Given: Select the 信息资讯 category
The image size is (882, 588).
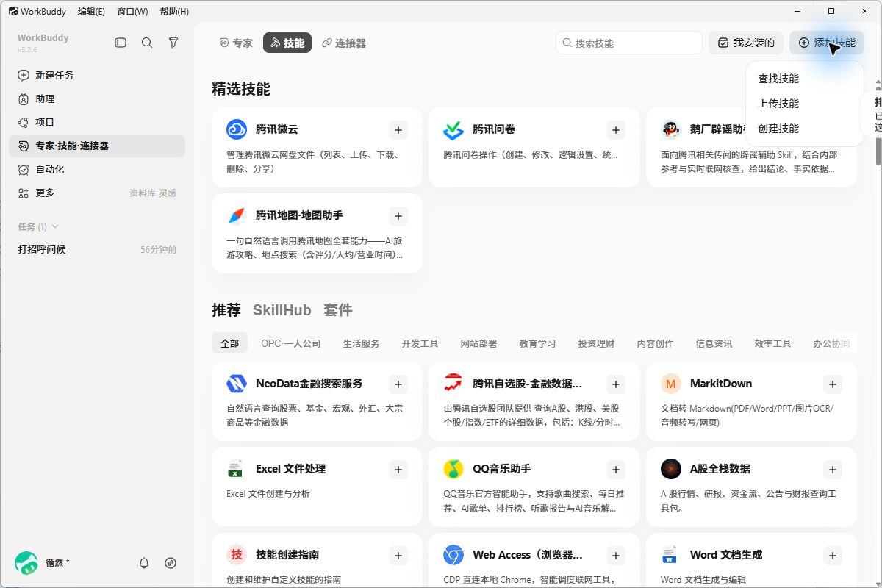Looking at the screenshot, I should 714,343.
